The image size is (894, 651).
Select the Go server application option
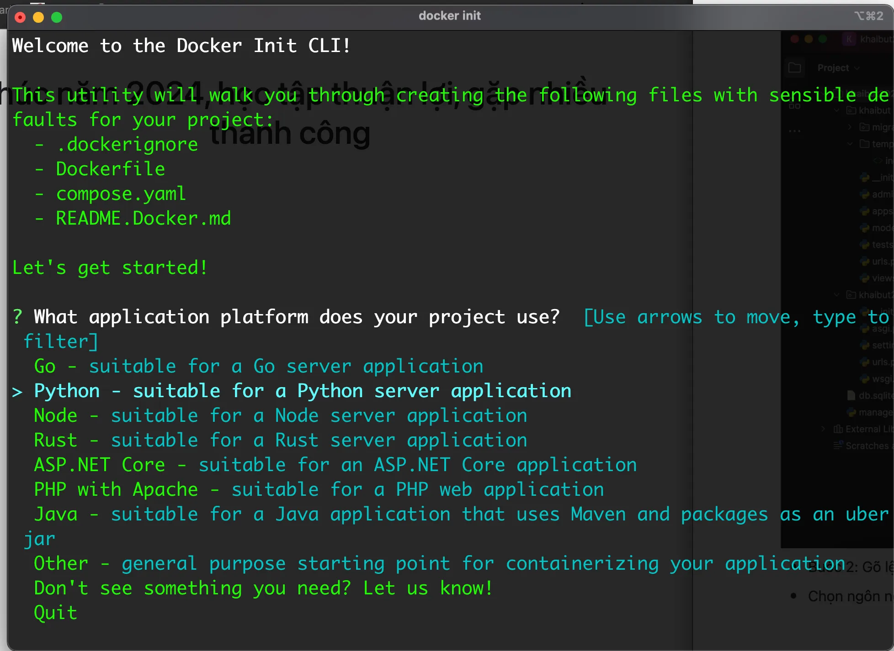point(258,366)
